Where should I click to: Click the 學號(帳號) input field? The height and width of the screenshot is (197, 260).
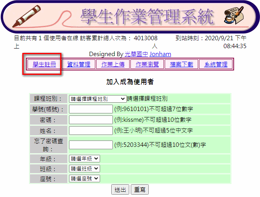point(91,109)
